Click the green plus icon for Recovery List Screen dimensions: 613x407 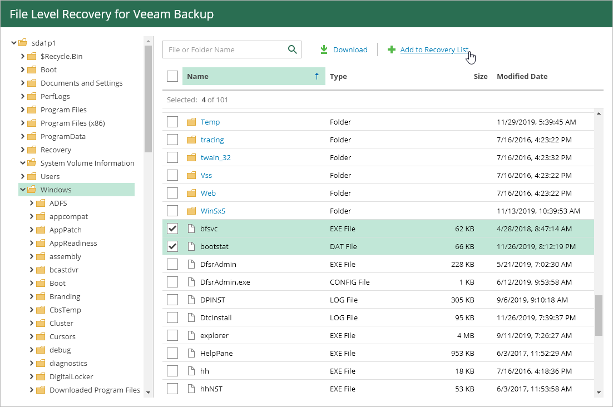(x=392, y=49)
